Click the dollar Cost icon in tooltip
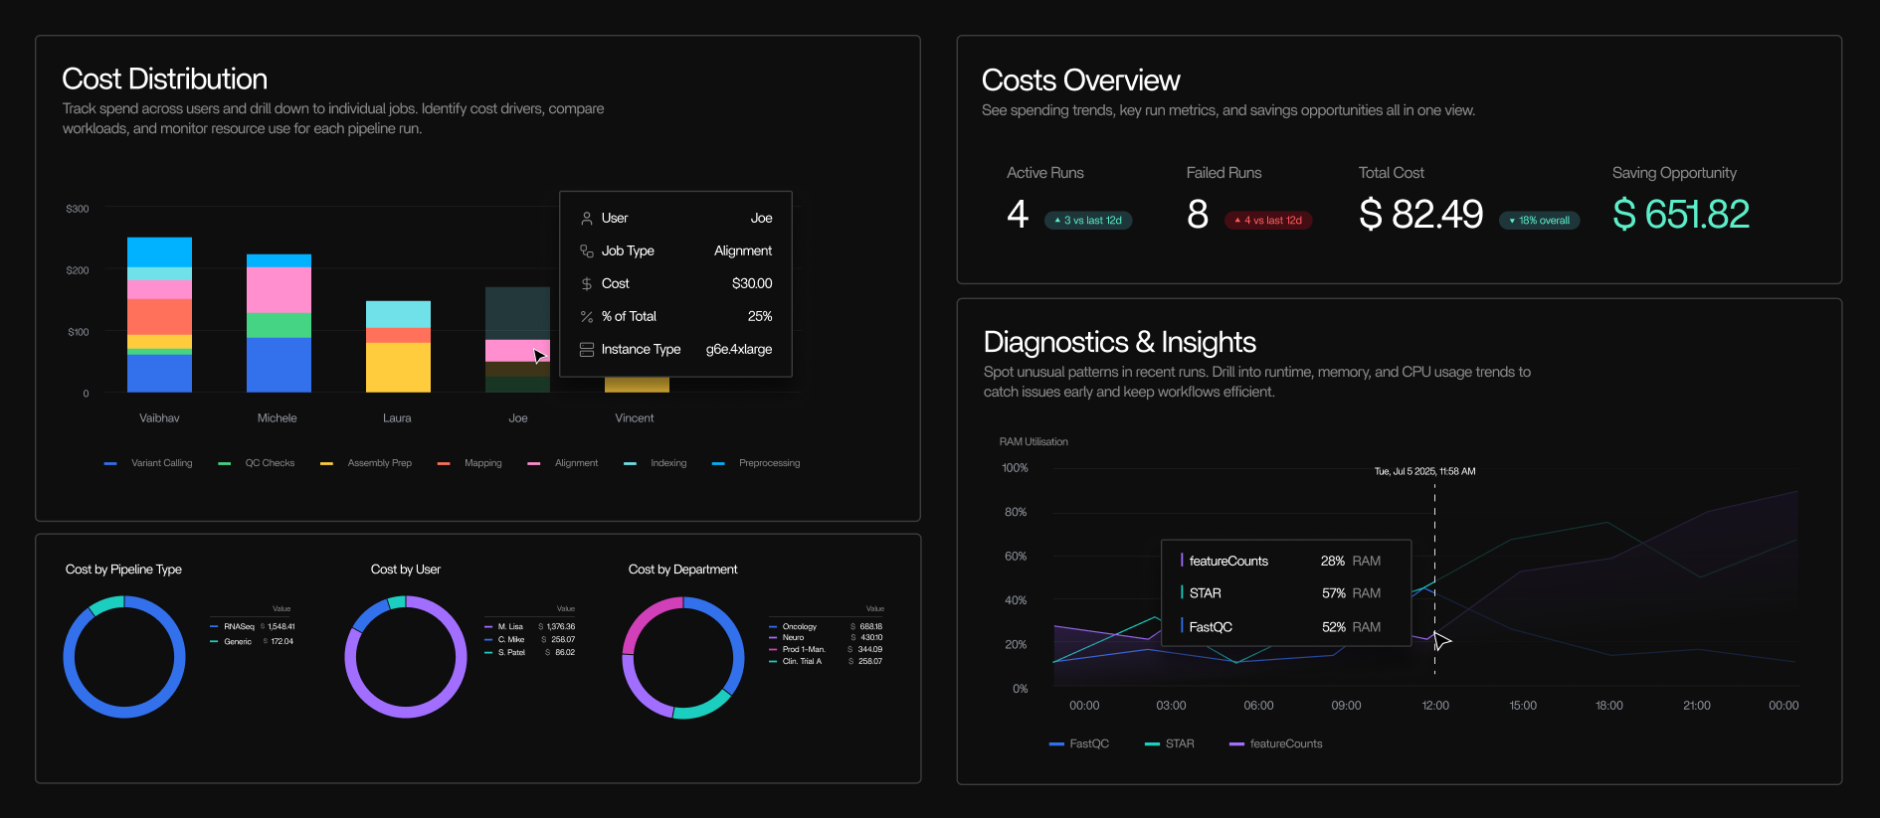 (587, 284)
